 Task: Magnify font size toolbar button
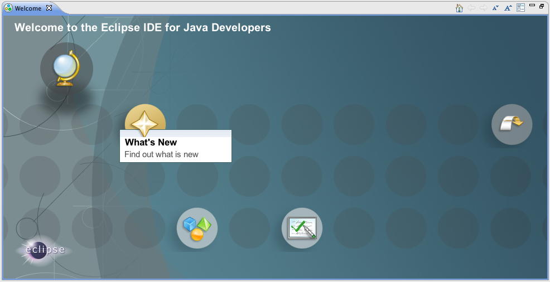pyautogui.click(x=508, y=8)
